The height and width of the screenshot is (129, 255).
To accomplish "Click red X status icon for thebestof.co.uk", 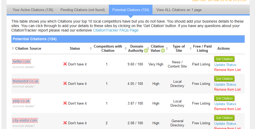I will [x=65, y=84].
